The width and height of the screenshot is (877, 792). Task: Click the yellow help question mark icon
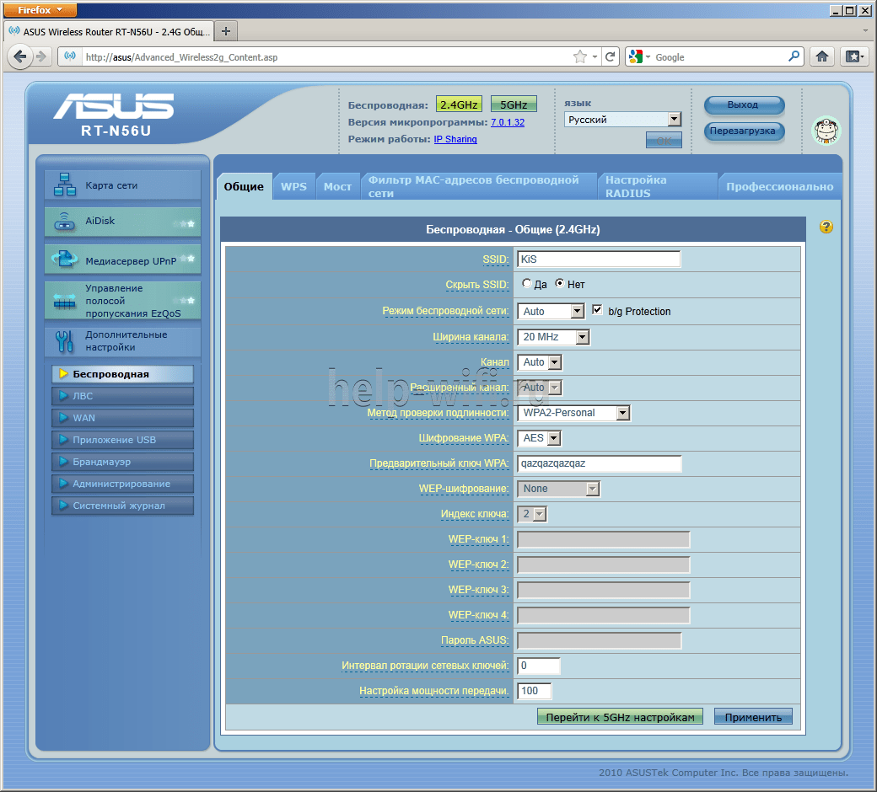click(826, 227)
